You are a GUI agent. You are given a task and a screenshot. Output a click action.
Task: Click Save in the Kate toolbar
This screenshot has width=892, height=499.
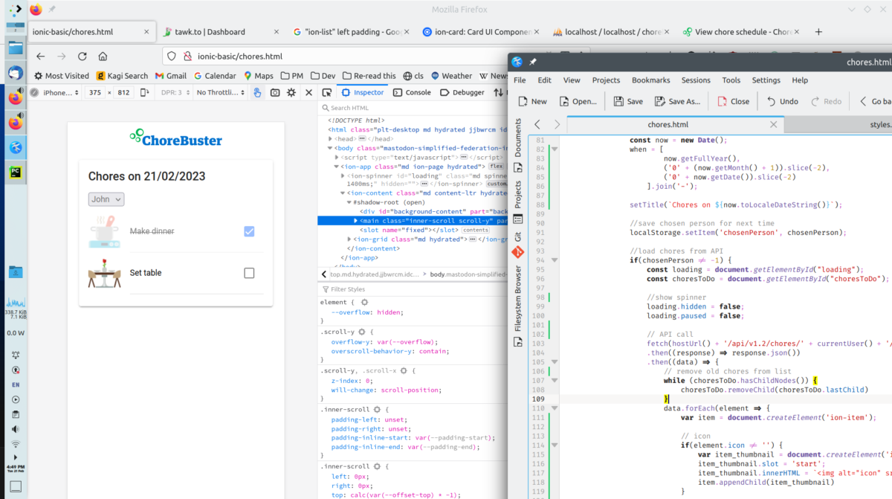627,101
